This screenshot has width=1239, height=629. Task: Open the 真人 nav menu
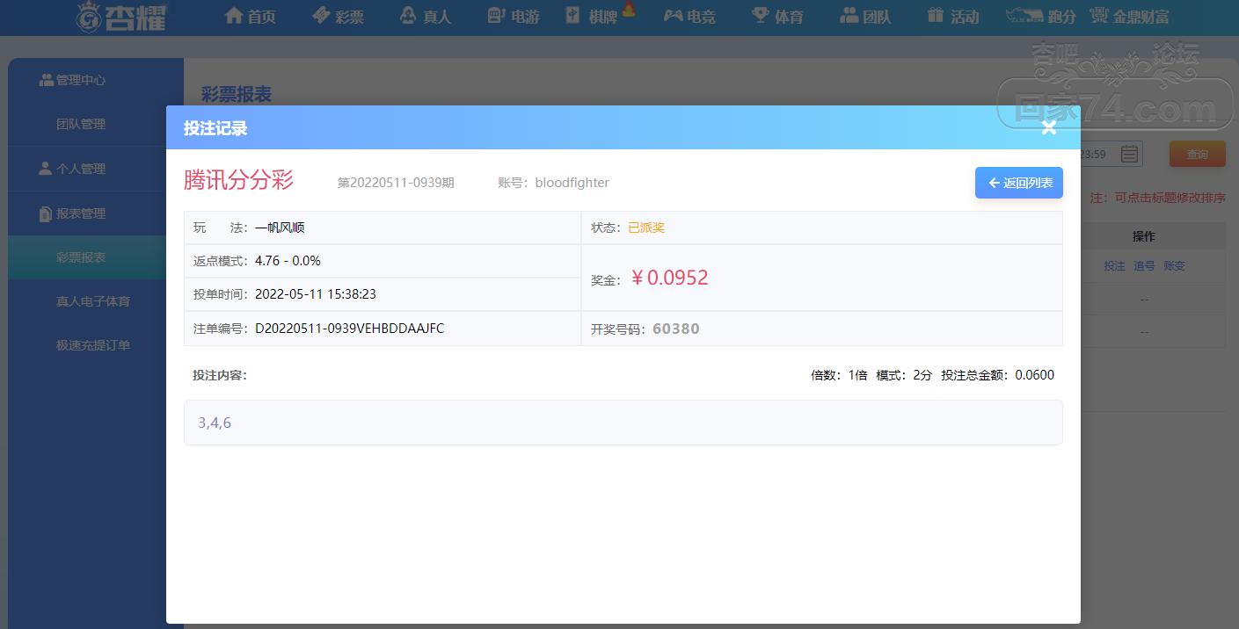426,16
